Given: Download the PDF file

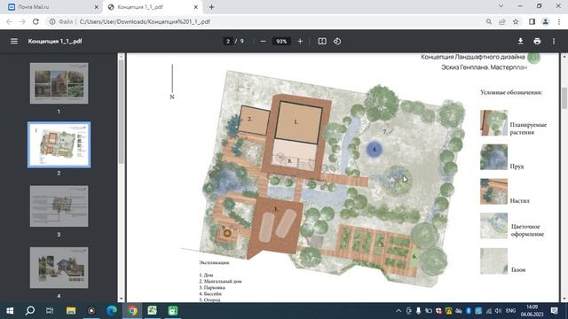Looking at the screenshot, I should pyautogui.click(x=521, y=42).
